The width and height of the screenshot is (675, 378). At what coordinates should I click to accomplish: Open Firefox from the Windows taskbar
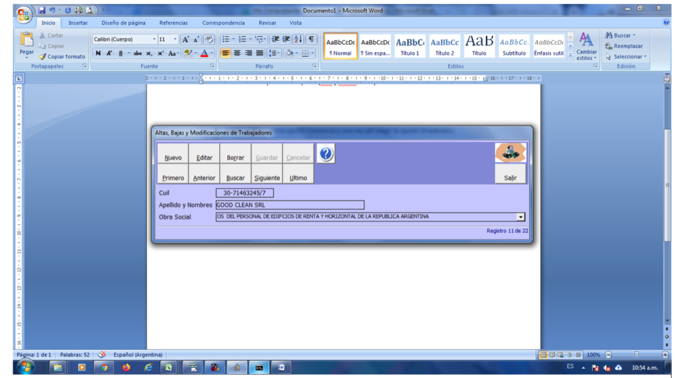click(126, 367)
